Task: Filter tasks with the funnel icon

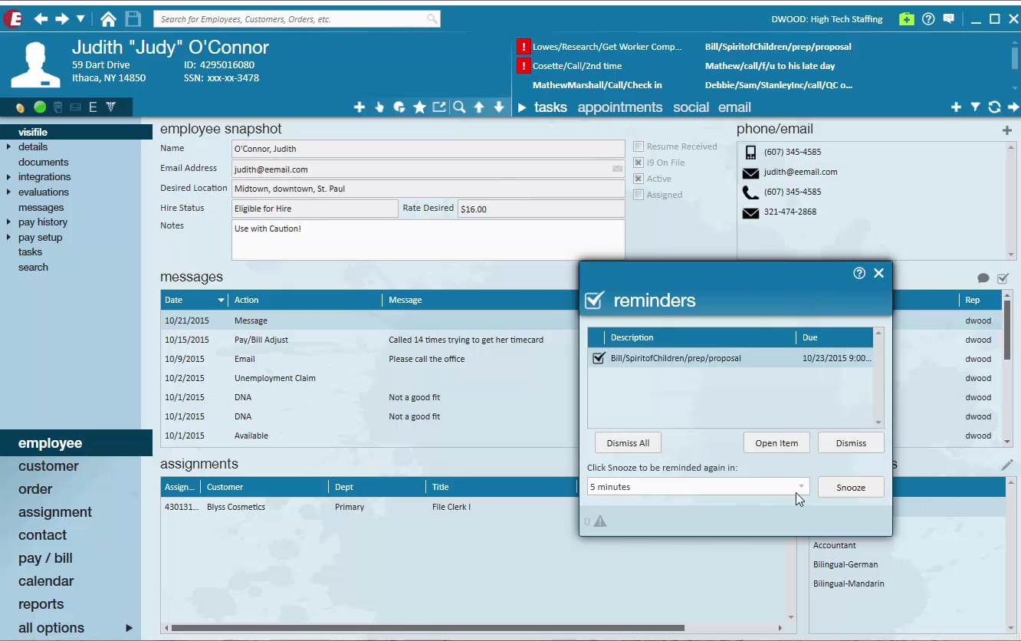Action: [x=975, y=107]
